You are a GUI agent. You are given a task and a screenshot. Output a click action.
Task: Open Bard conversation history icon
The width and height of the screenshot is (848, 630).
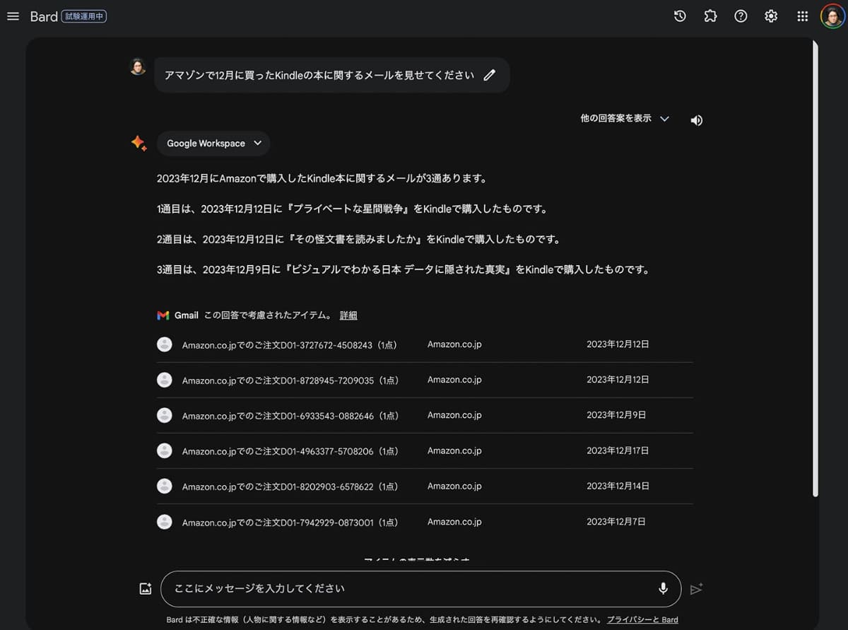point(679,16)
